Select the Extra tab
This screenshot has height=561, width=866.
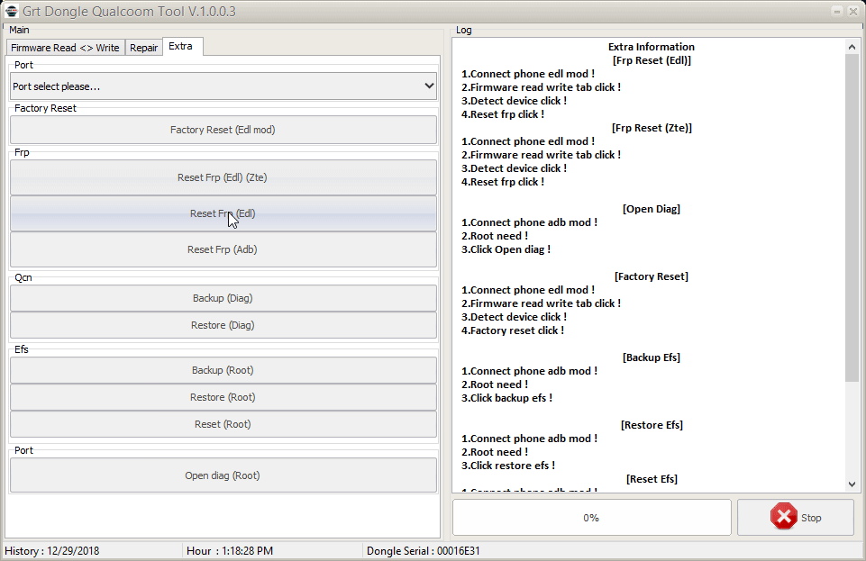pyautogui.click(x=180, y=46)
